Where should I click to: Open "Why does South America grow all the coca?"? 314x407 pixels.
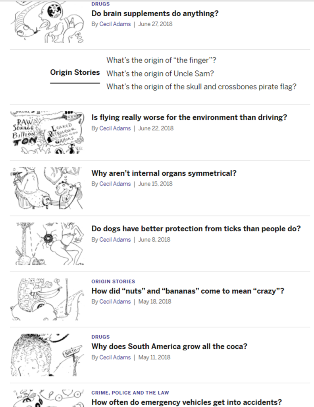click(x=169, y=347)
